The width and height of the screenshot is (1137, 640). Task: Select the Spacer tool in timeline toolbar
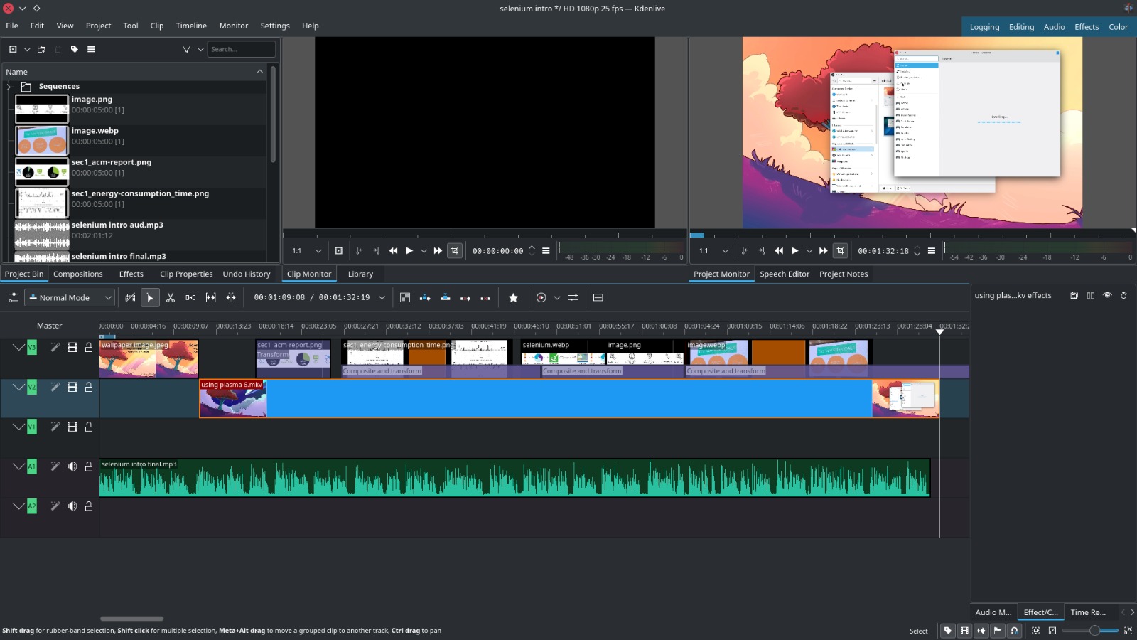point(190,298)
